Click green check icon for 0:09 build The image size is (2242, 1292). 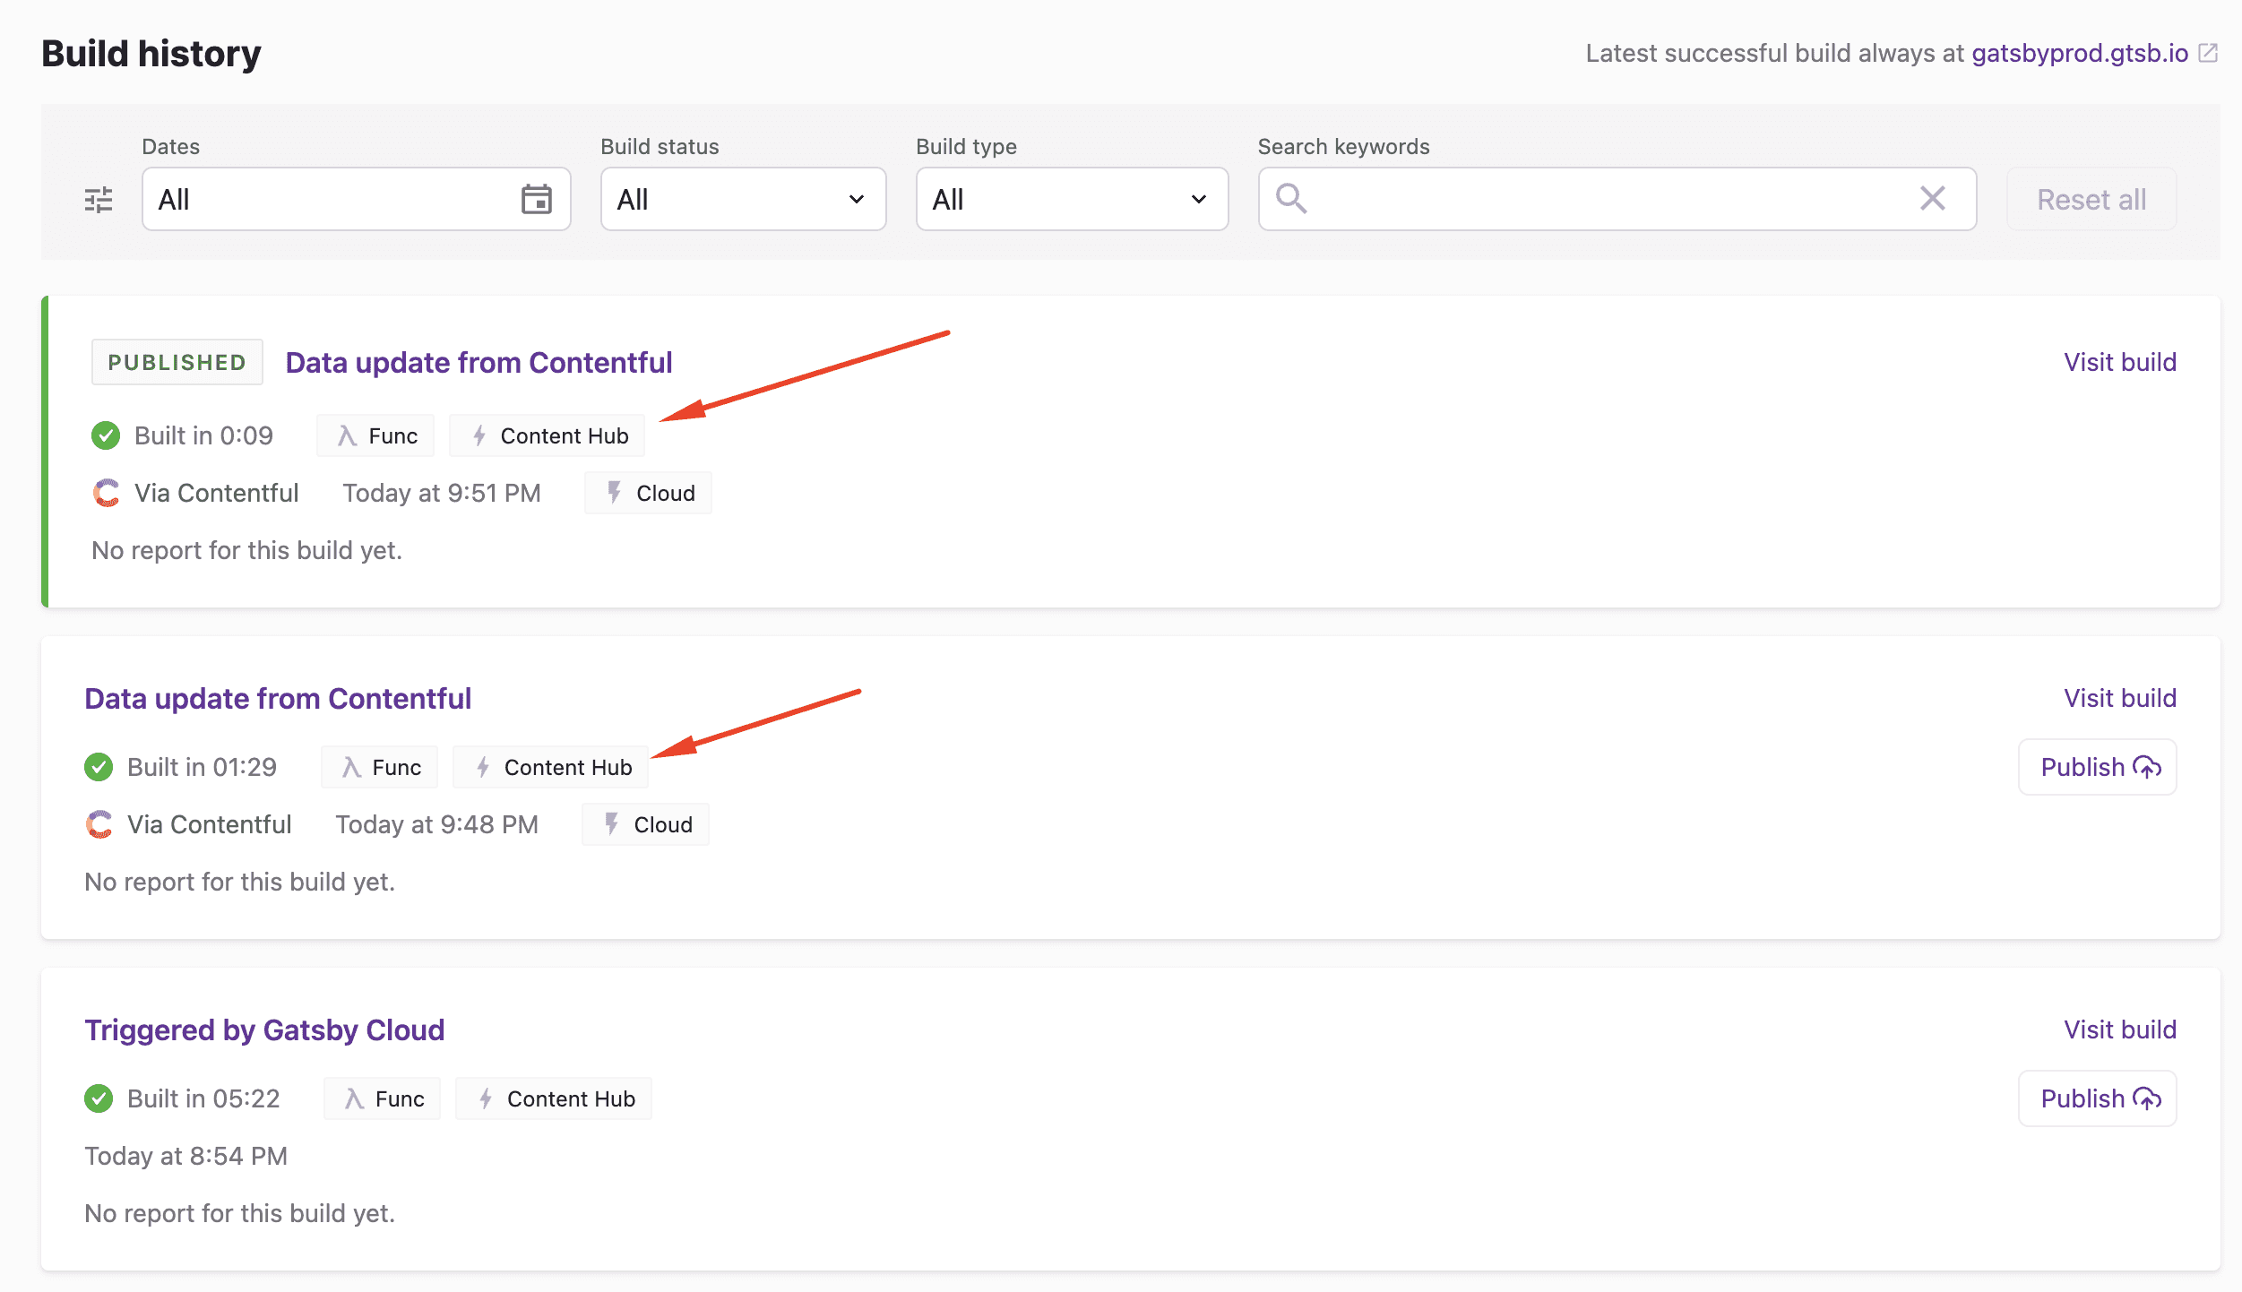(106, 435)
